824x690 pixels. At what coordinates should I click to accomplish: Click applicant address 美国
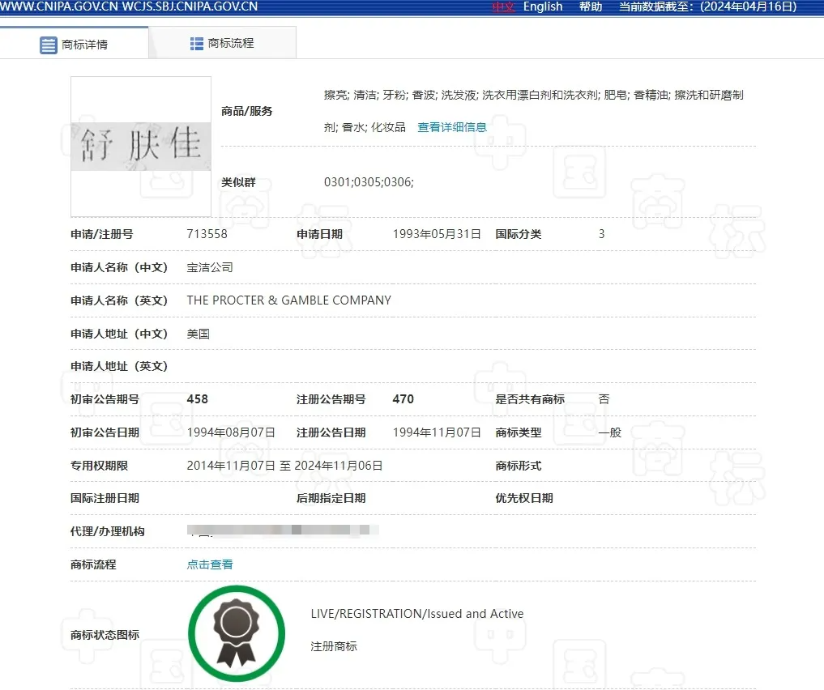(199, 334)
